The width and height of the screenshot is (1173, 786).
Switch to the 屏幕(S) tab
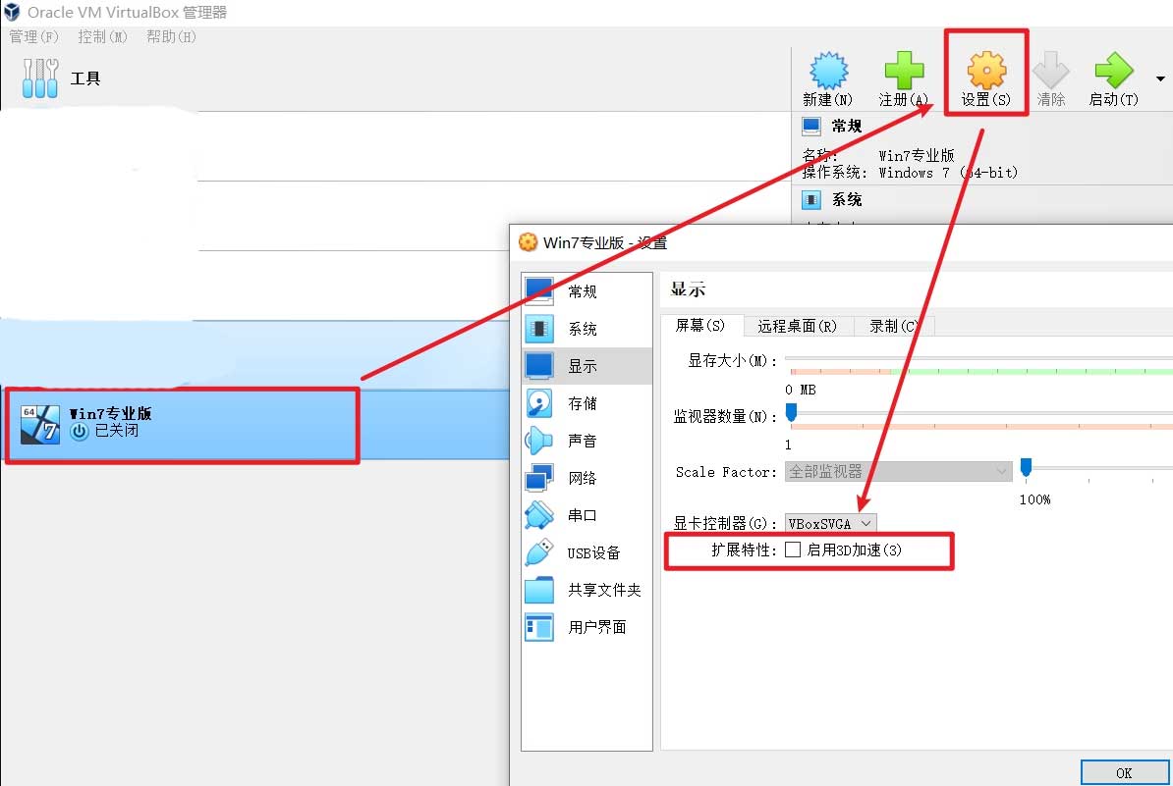[701, 326]
